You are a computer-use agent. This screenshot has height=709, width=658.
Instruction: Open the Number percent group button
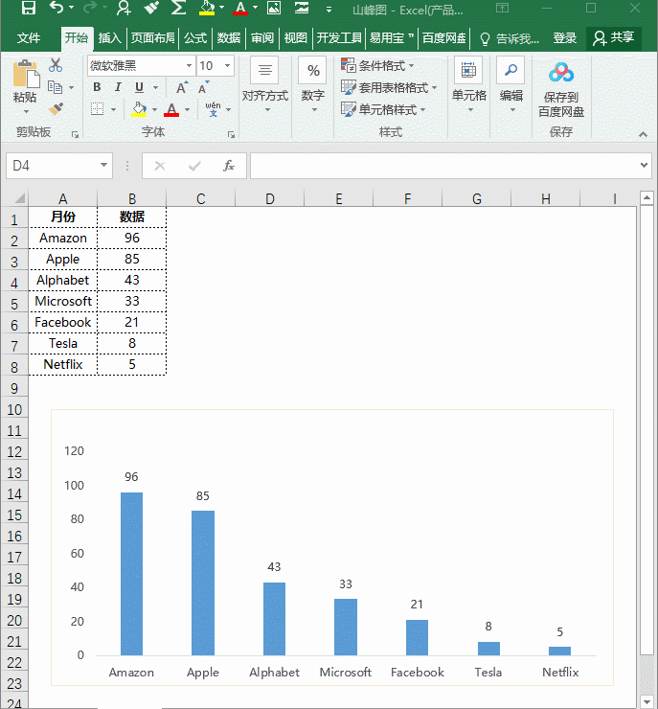click(x=313, y=83)
